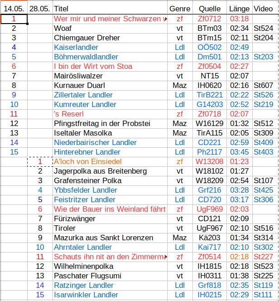Select the orange duration cell '02:18'

point(239,257)
